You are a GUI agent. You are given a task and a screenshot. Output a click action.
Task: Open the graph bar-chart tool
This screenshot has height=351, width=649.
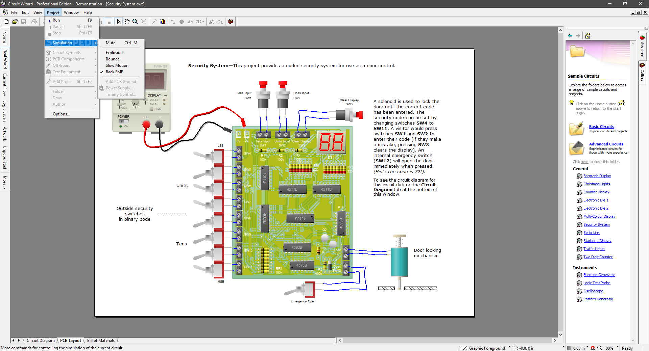[163, 22]
